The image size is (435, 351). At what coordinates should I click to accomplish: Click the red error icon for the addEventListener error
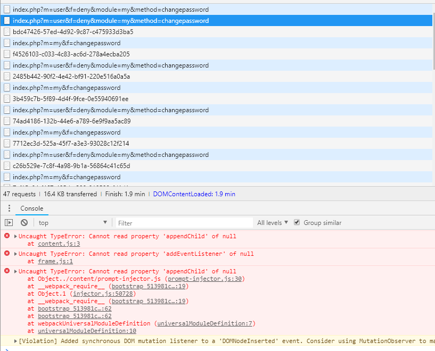point(7,254)
